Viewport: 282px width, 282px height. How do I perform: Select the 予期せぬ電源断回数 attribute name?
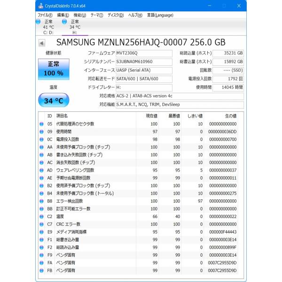pyautogui.click(x=73, y=178)
